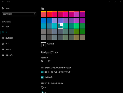Pick the olive green swatch in fourth row

(77, 31)
